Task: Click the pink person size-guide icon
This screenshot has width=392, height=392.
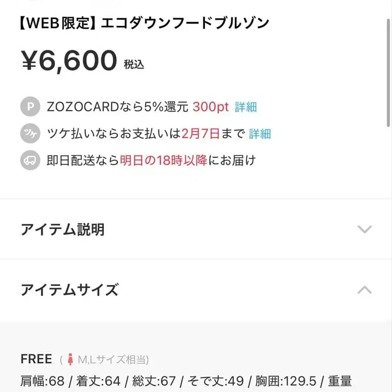Action: click(71, 359)
